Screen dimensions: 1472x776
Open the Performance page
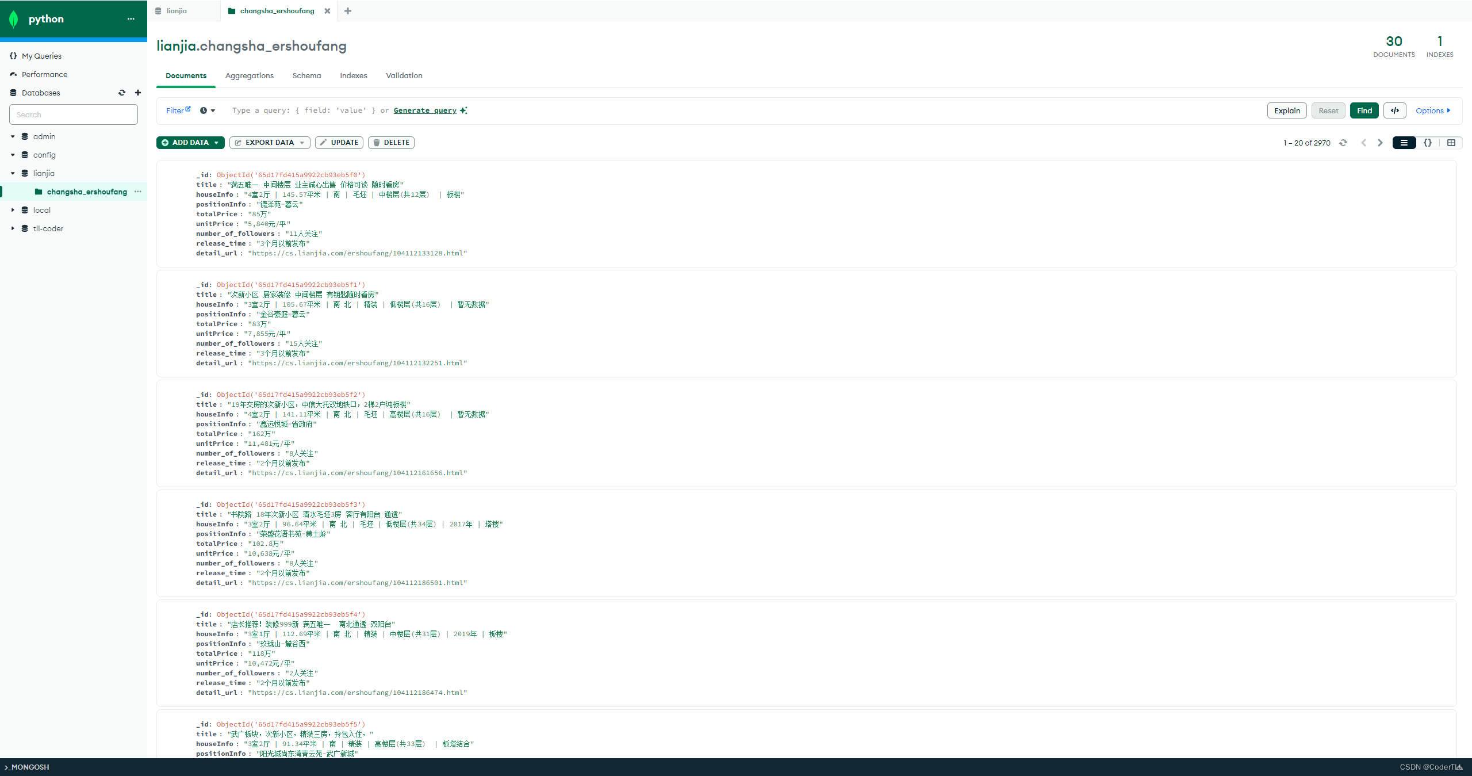[x=44, y=74]
